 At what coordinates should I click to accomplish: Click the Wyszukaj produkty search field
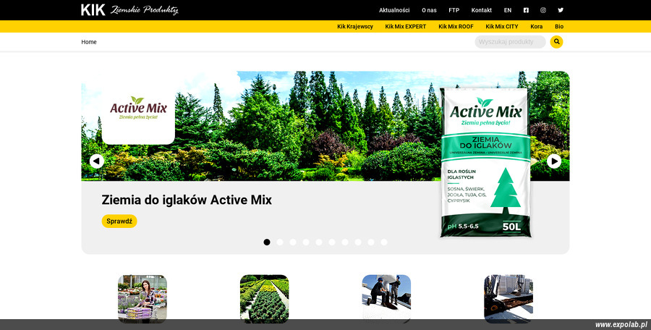(510, 42)
